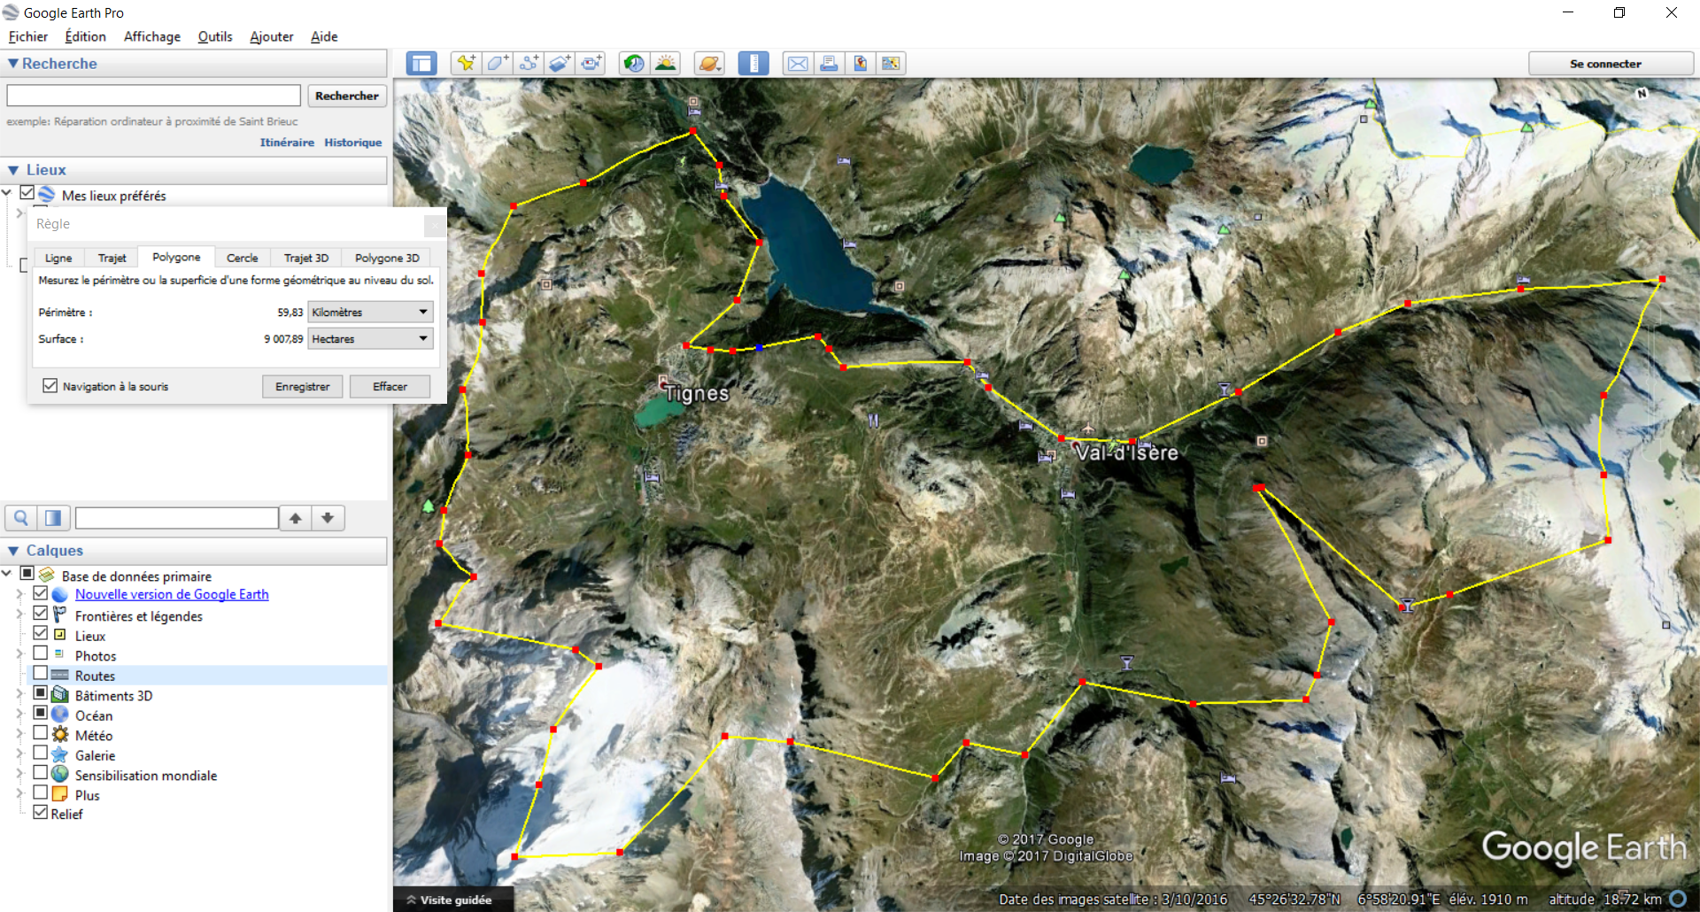
Task: Switch to the Polygone 3D tab
Action: (x=387, y=258)
